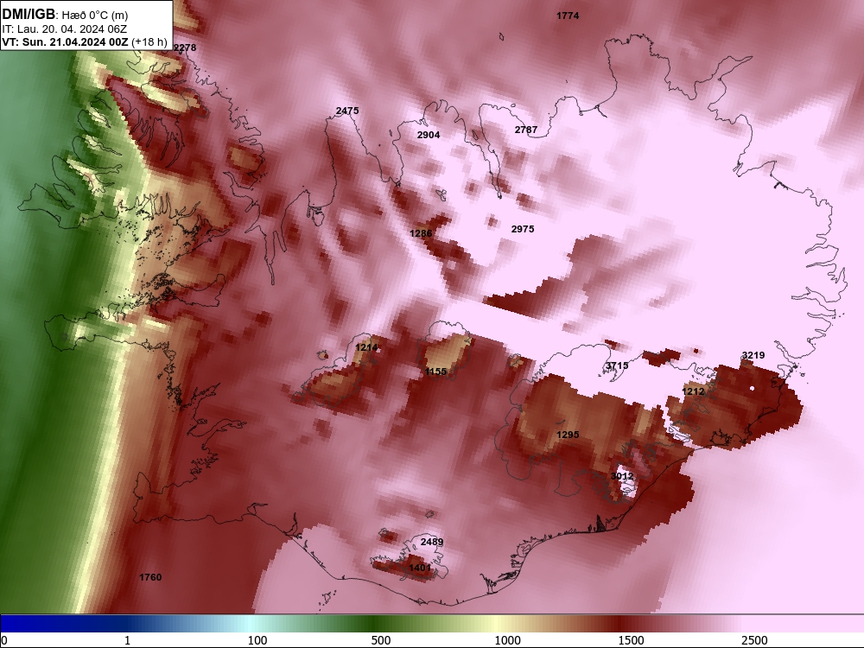
Task: Click the 1286 height label
Action: [x=421, y=233]
